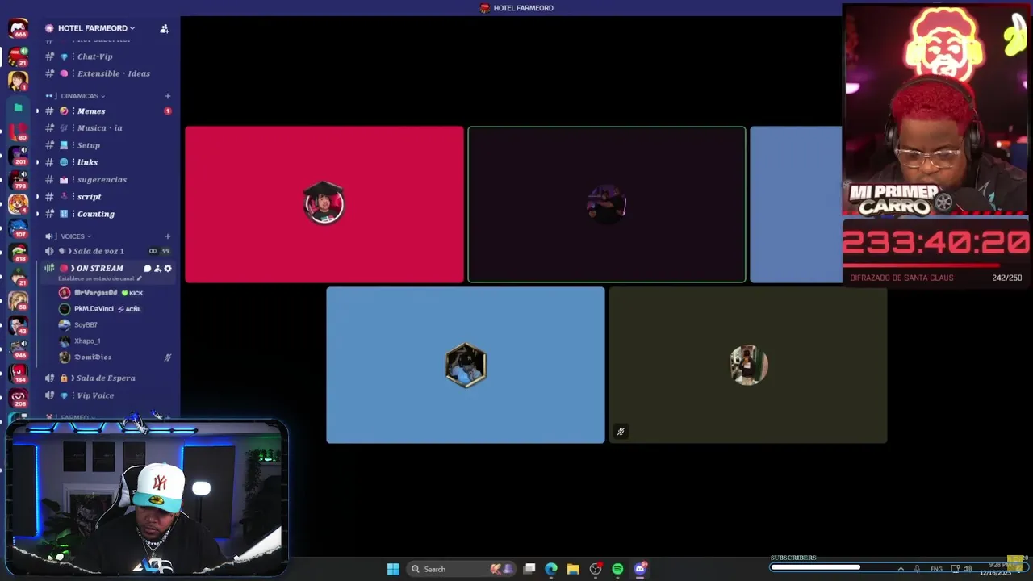Select the red participant video tile

pos(324,205)
